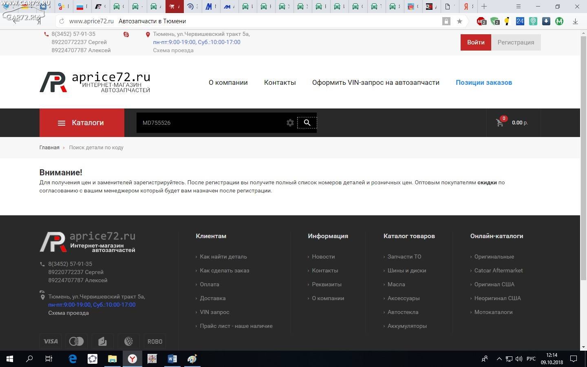Viewport: 587px width, 367px height.
Task: Open Масла catalog link
Action: (x=396, y=284)
